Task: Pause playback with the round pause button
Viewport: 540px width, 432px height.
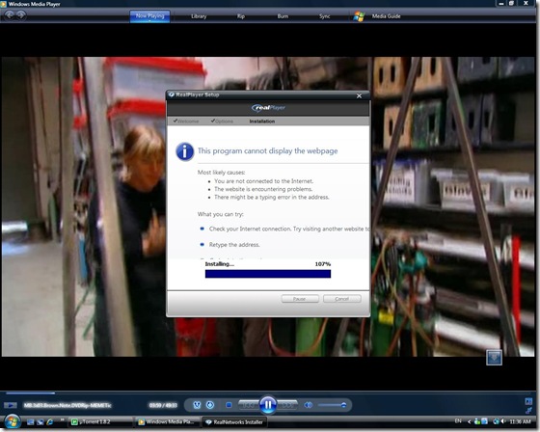Action: click(x=268, y=405)
